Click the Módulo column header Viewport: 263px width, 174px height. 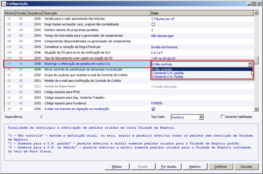click(10, 13)
